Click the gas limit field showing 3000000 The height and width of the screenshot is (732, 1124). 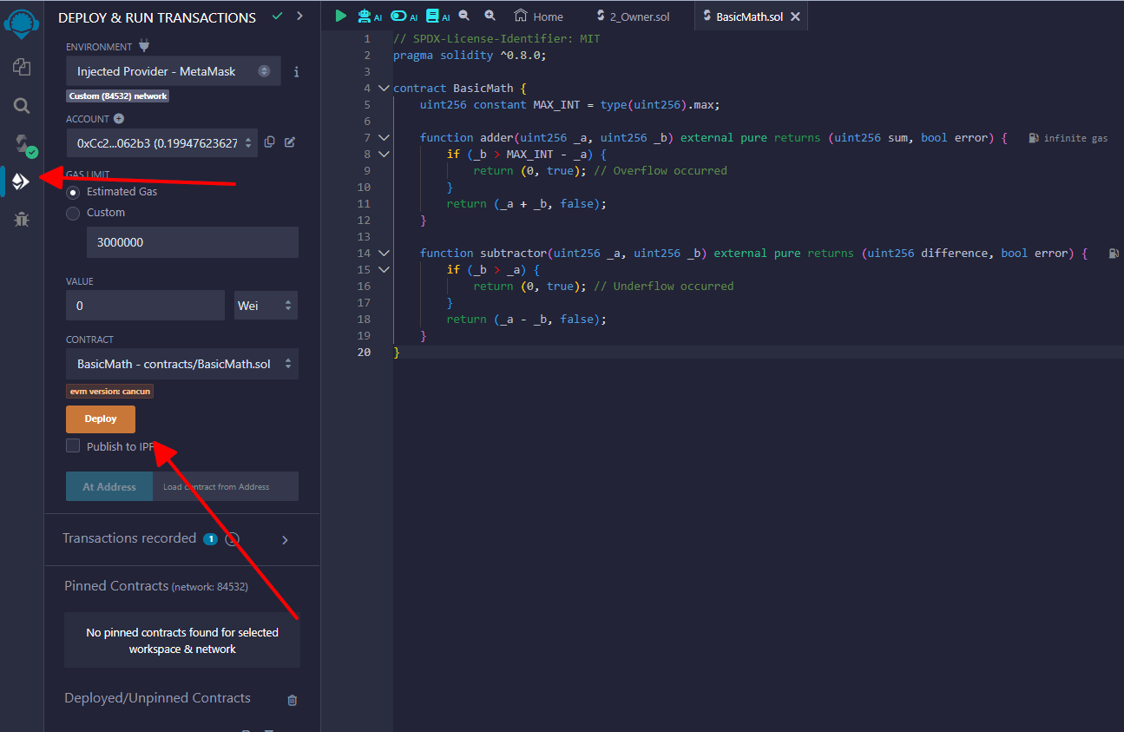(193, 242)
